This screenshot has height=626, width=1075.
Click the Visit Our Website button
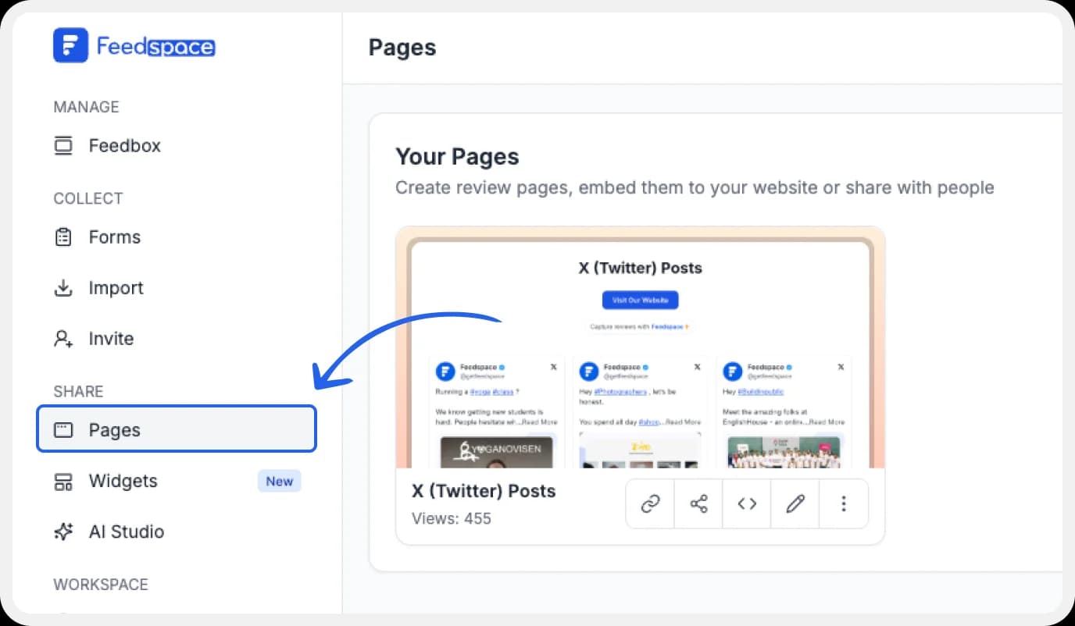click(640, 300)
